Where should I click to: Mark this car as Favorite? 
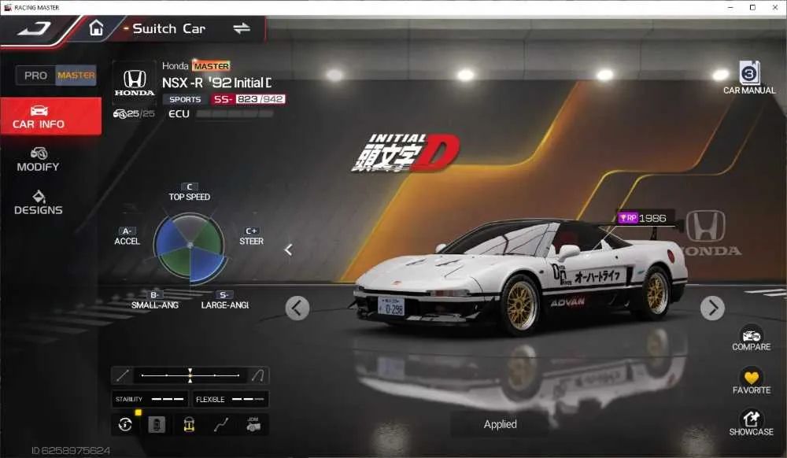click(751, 381)
